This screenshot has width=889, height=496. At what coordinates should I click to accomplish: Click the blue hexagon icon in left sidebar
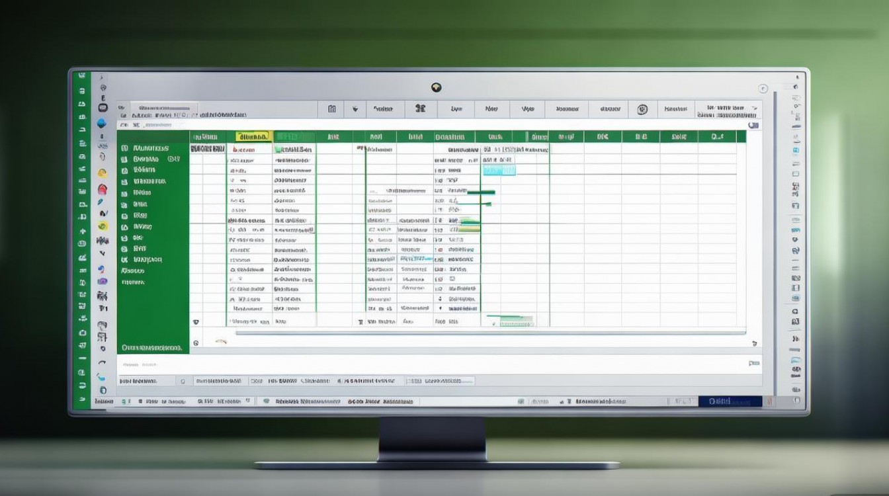pyautogui.click(x=101, y=123)
